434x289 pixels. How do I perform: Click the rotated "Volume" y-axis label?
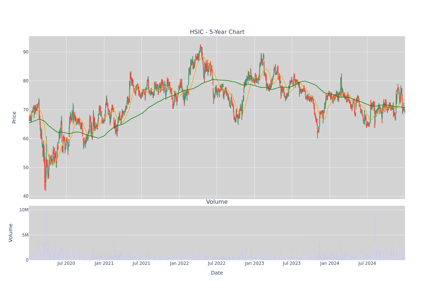tap(11, 233)
